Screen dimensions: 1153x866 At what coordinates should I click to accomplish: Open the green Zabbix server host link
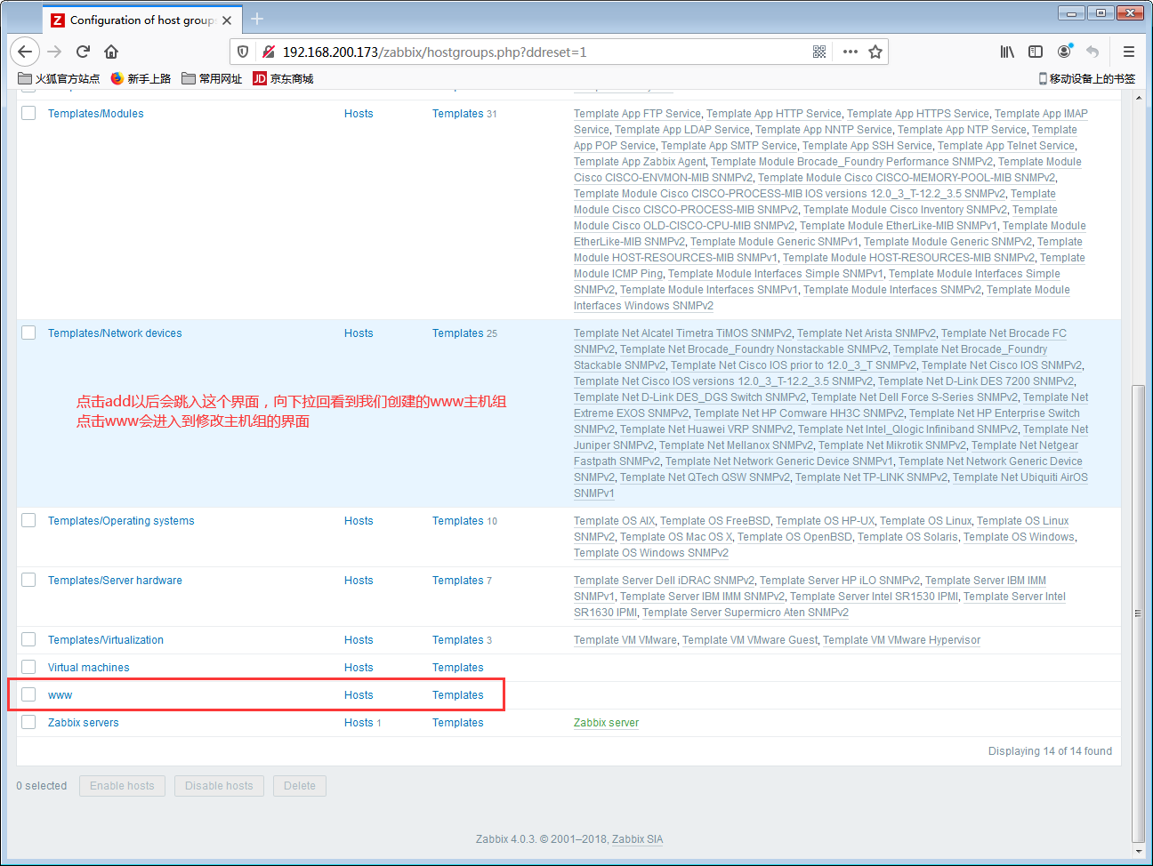pyautogui.click(x=606, y=723)
